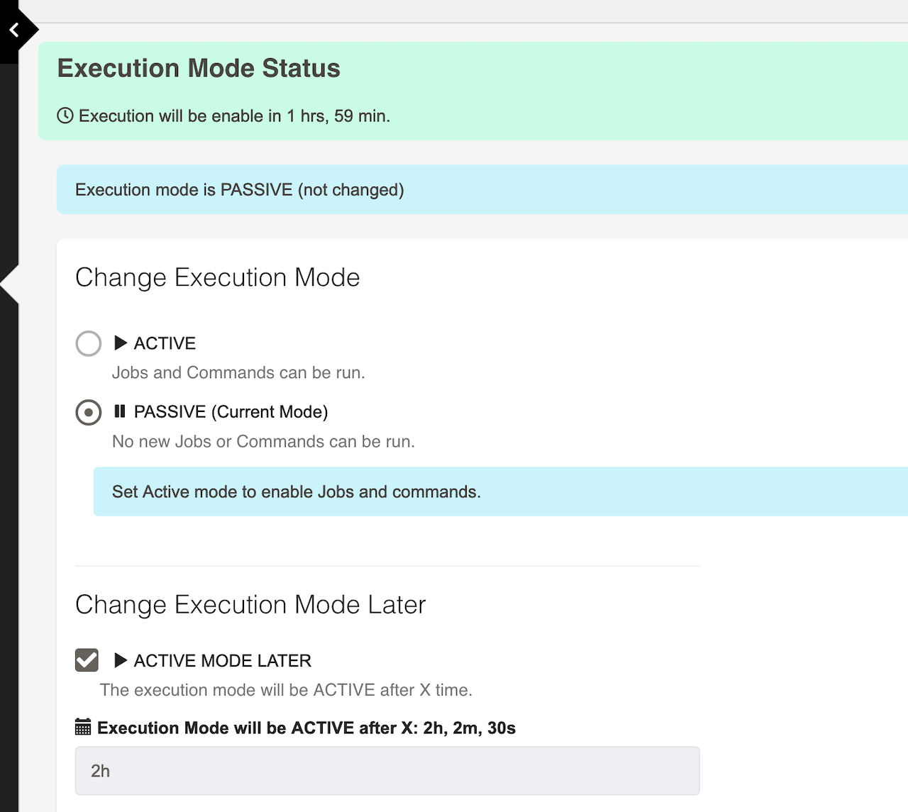
Task: Click 'Execution will be enable in 1 hrs' text
Action: click(x=234, y=116)
